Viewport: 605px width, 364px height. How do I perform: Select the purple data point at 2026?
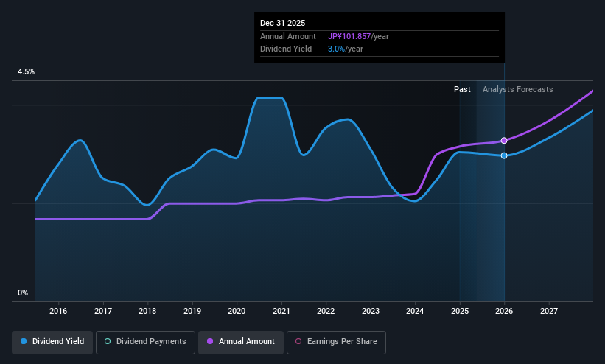point(504,141)
